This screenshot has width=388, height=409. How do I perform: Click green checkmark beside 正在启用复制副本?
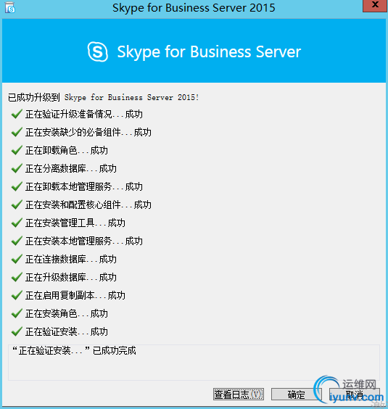(17, 296)
